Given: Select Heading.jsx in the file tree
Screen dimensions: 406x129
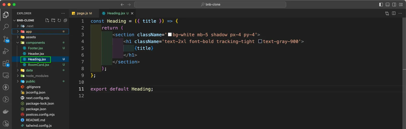Looking at the screenshot, I should click(37, 59).
